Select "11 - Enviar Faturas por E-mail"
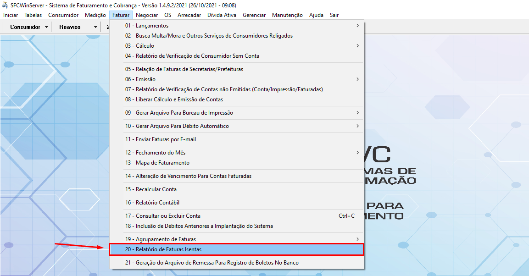529x276 pixels. pyautogui.click(x=184, y=139)
